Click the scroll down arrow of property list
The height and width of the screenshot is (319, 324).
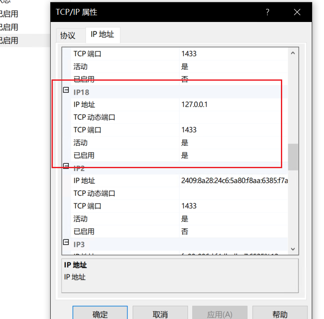click(x=293, y=249)
